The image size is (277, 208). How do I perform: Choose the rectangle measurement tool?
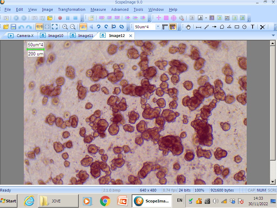tap(237, 27)
